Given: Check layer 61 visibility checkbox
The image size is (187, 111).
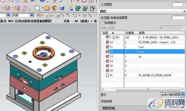Looking at the screenshot, I should click(x=108, y=75).
